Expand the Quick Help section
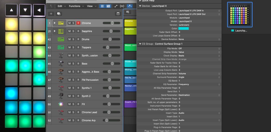 click(140, 1)
